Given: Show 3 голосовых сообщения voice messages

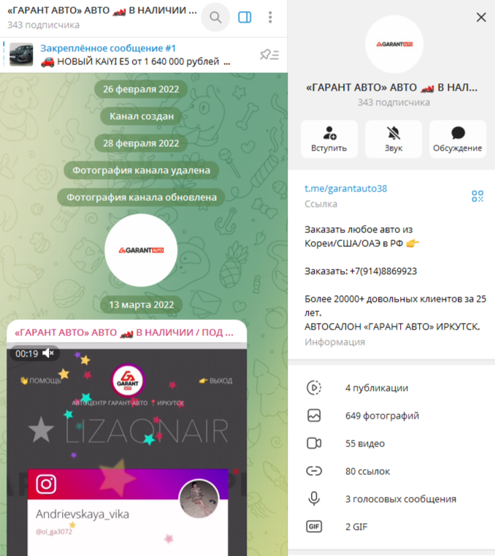Looking at the screenshot, I should [391, 499].
